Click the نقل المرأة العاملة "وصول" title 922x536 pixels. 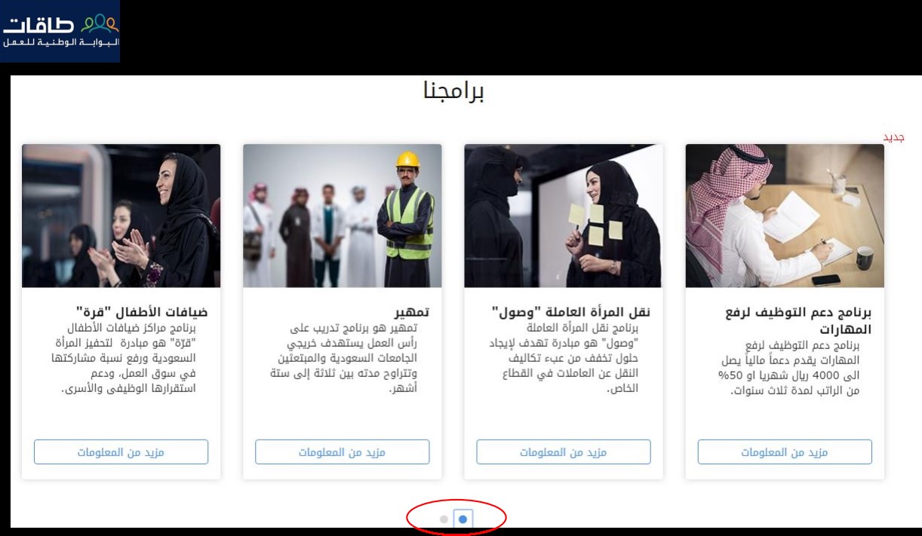570,312
